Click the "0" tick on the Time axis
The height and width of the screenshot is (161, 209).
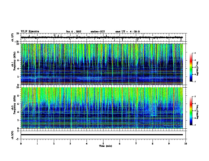[21, 144]
